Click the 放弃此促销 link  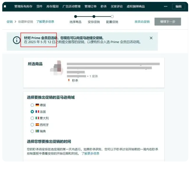142,22
